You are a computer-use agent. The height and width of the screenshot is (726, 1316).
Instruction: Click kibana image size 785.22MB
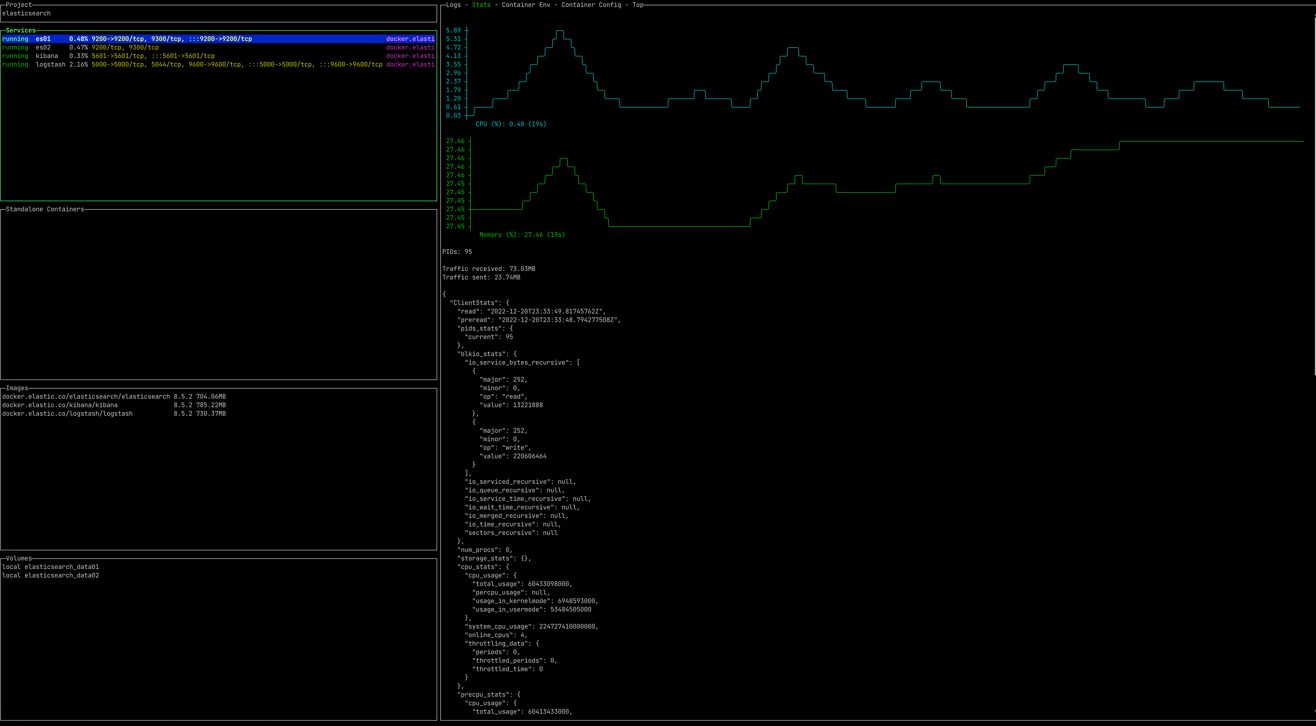tap(211, 405)
